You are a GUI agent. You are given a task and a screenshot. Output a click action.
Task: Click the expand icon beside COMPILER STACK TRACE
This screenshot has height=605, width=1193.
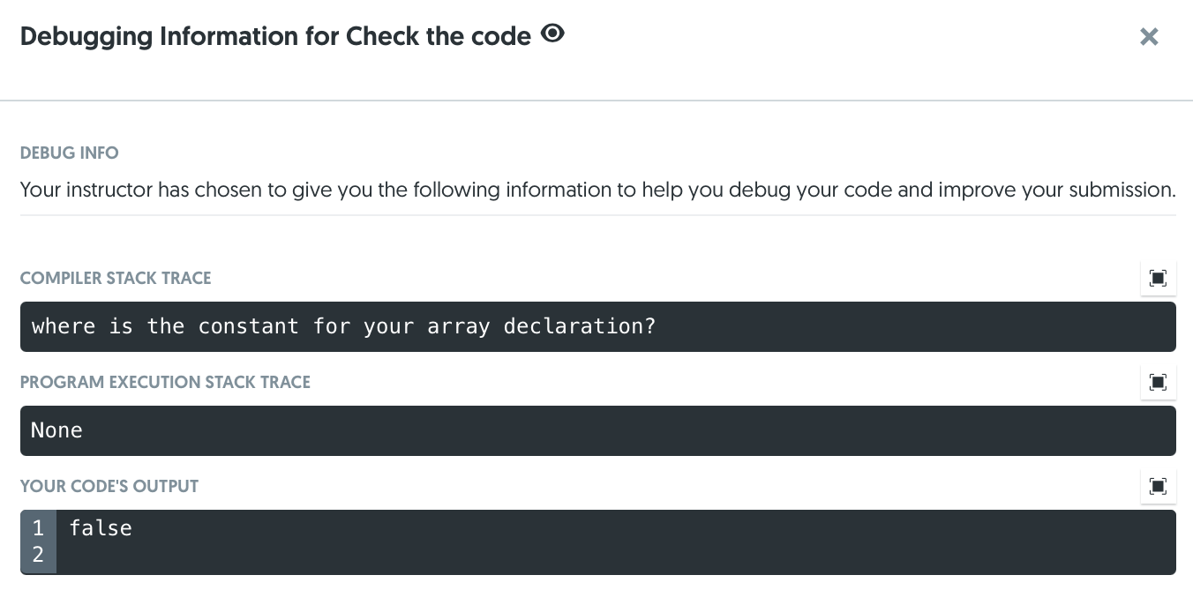coord(1158,278)
